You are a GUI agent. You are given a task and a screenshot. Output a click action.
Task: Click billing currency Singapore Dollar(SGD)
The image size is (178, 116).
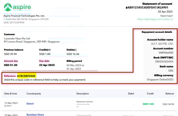pos(160,80)
